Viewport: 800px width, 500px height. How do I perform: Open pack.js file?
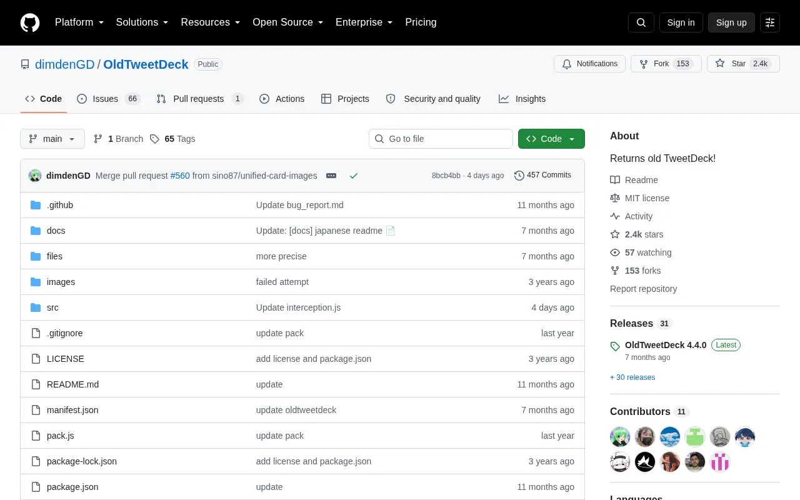[x=61, y=436]
